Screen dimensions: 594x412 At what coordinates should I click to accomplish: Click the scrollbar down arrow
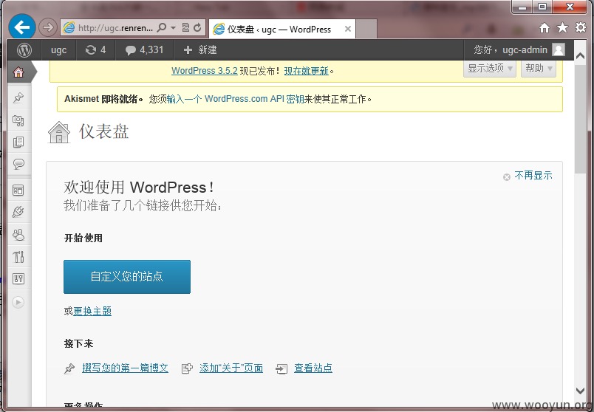click(581, 391)
